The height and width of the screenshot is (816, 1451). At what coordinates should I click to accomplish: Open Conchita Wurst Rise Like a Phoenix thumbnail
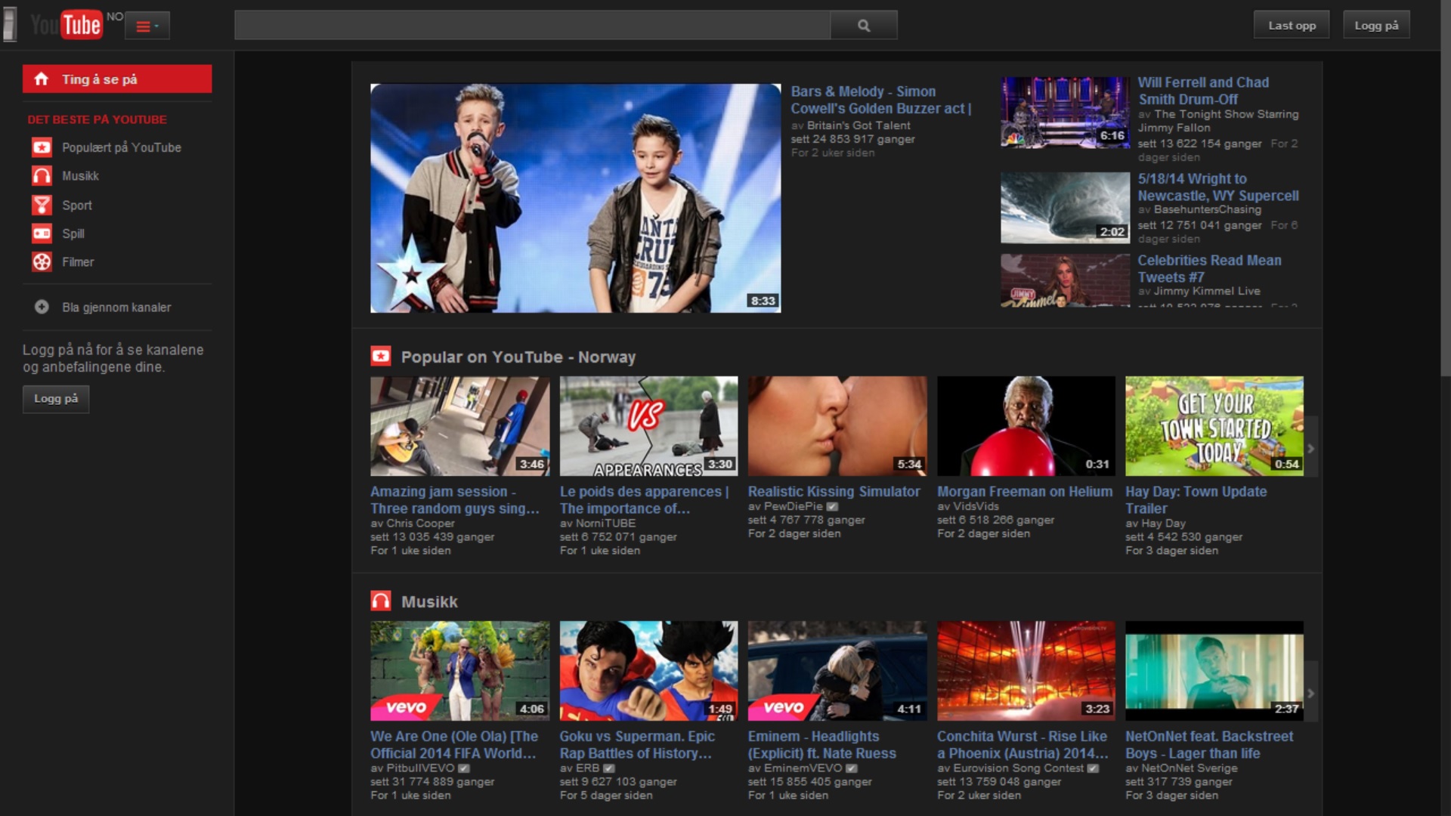pos(1026,671)
